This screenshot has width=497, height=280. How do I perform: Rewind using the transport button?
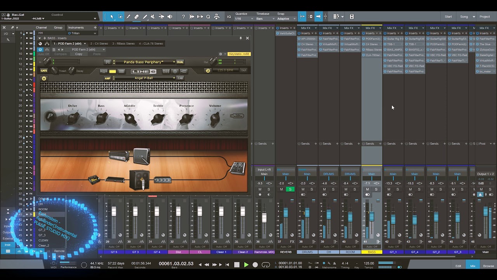[207, 265]
